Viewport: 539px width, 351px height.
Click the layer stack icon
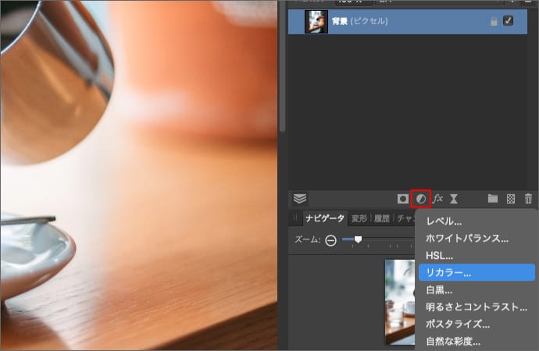(x=300, y=199)
